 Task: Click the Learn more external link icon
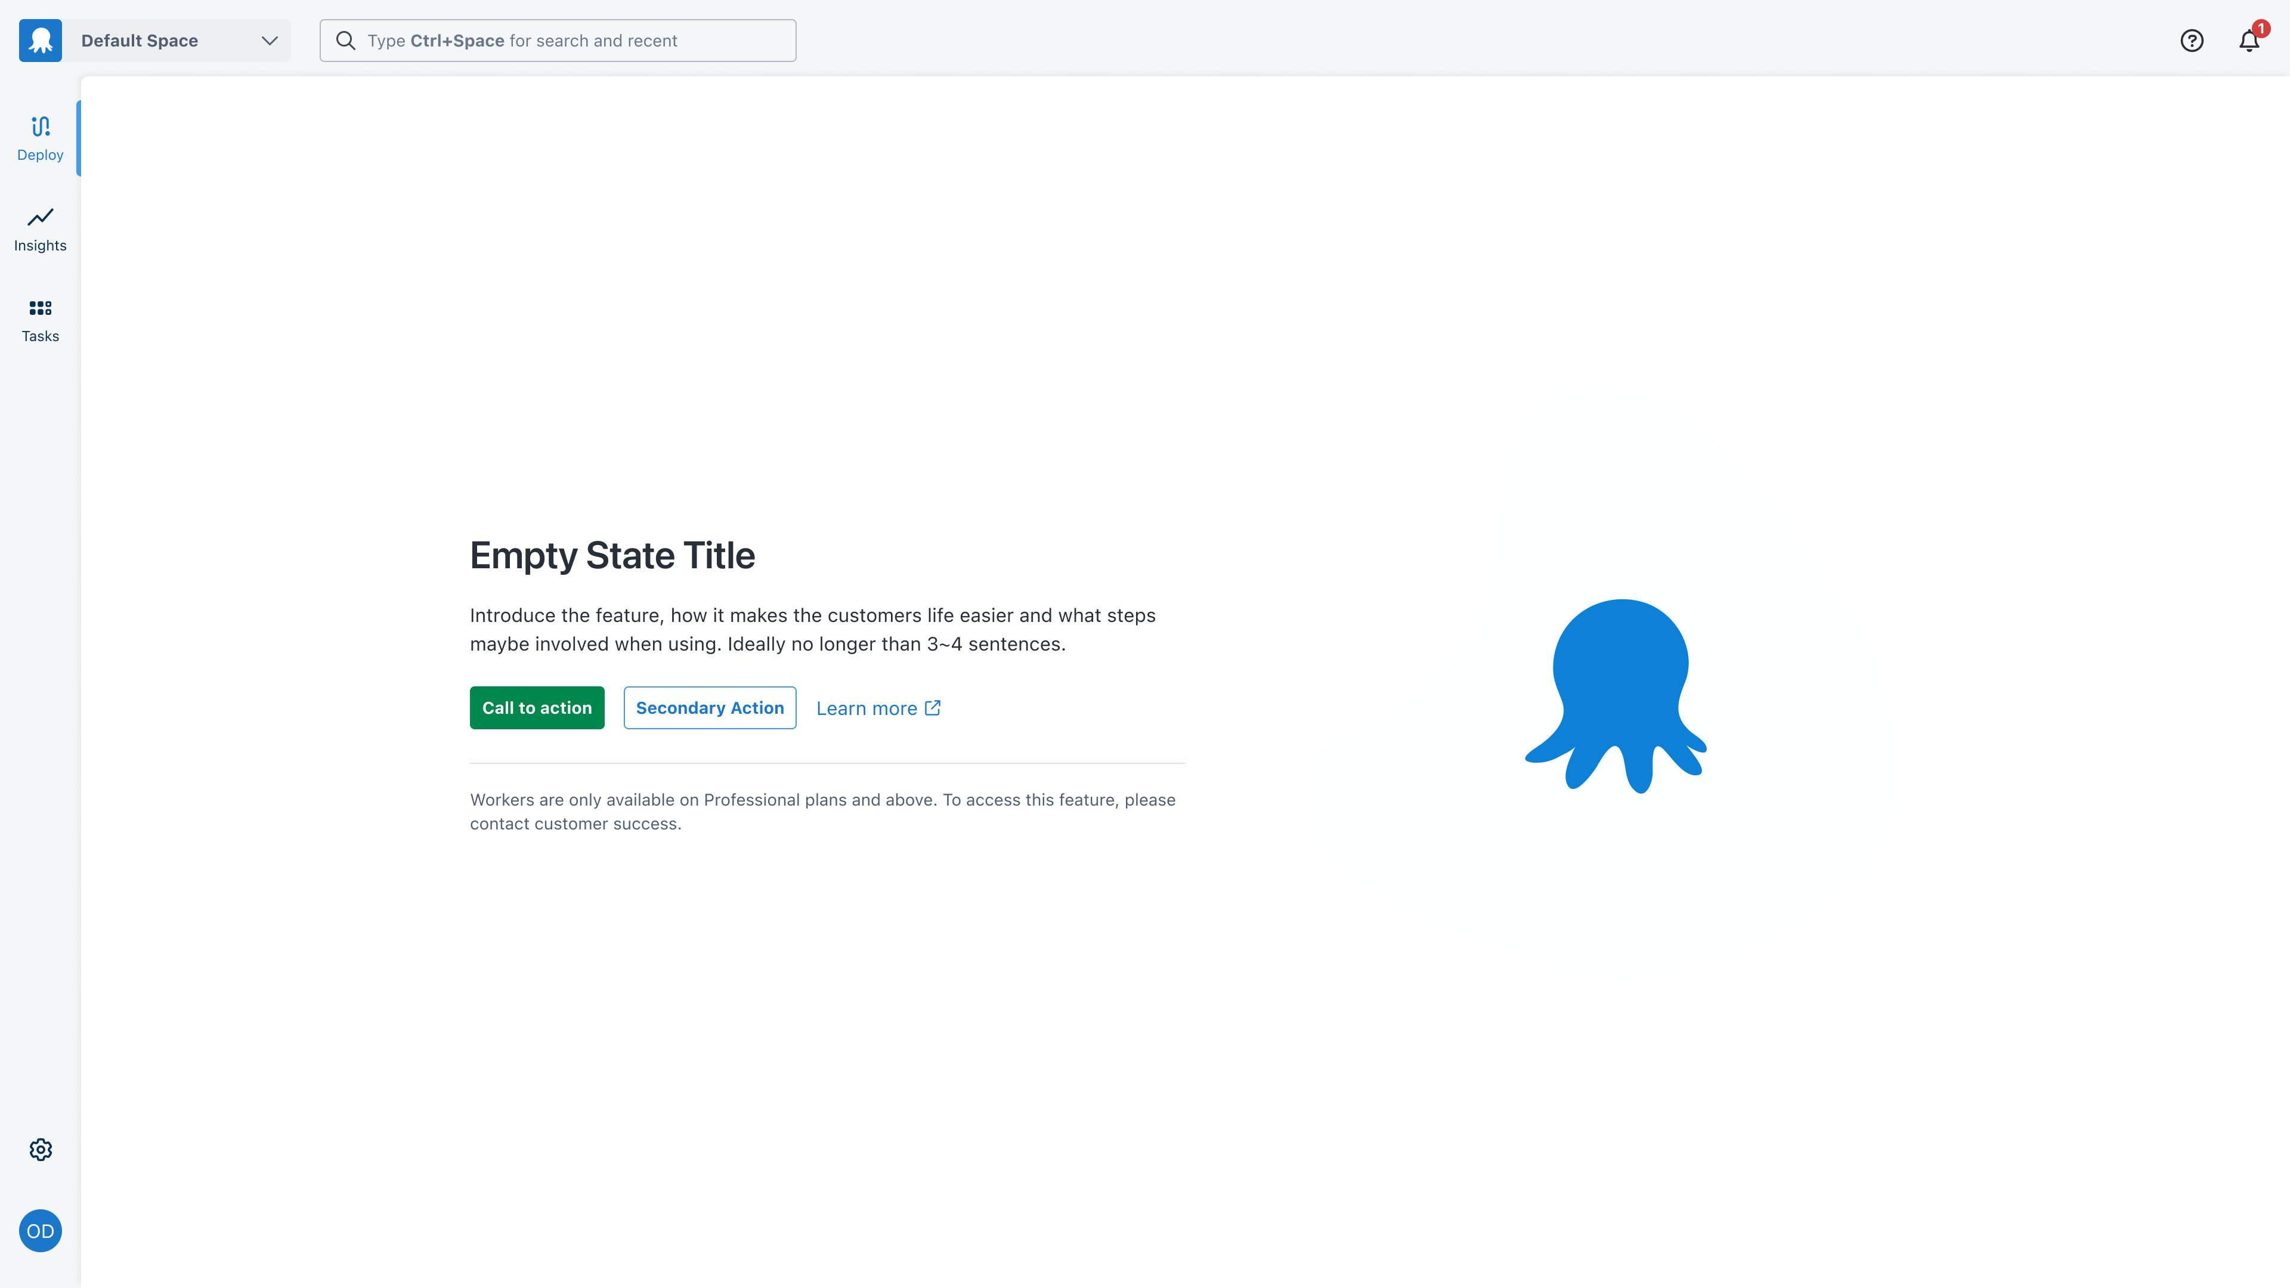click(933, 708)
